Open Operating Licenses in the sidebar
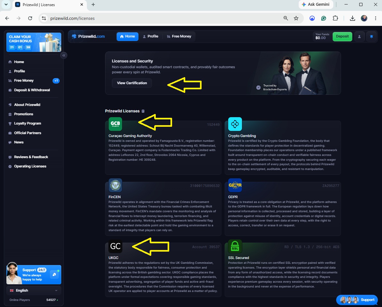 (x=34, y=166)
